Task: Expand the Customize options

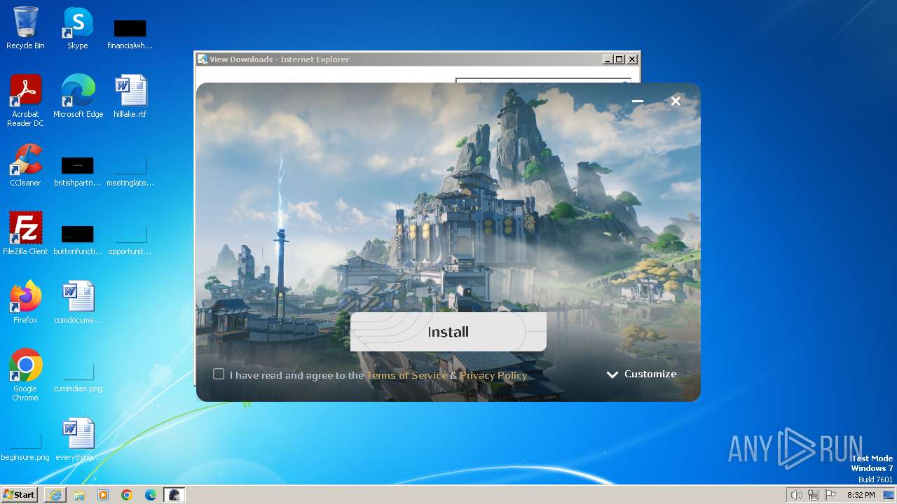Action: tap(641, 374)
